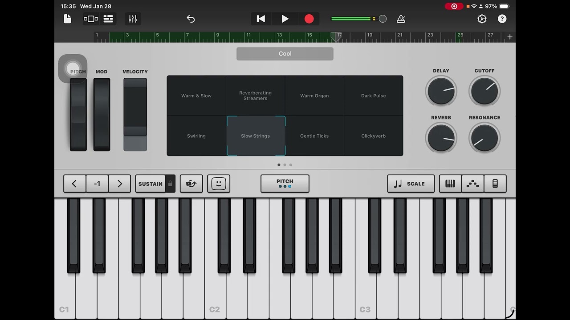Tap the 15:35 clock in status bar
The image size is (570, 320).
68,6
